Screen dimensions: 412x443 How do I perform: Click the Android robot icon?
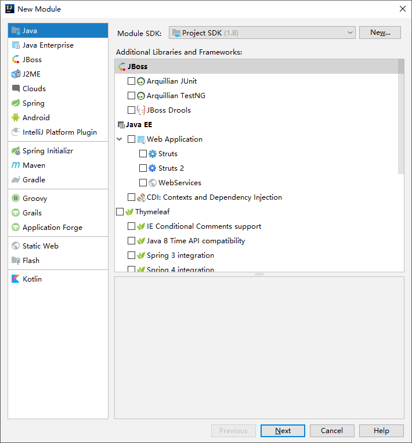[x=16, y=118]
